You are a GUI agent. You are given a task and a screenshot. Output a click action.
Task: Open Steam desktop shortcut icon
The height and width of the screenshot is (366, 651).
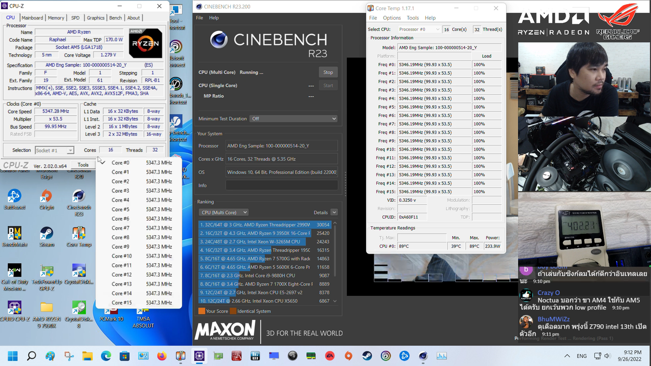(47, 234)
